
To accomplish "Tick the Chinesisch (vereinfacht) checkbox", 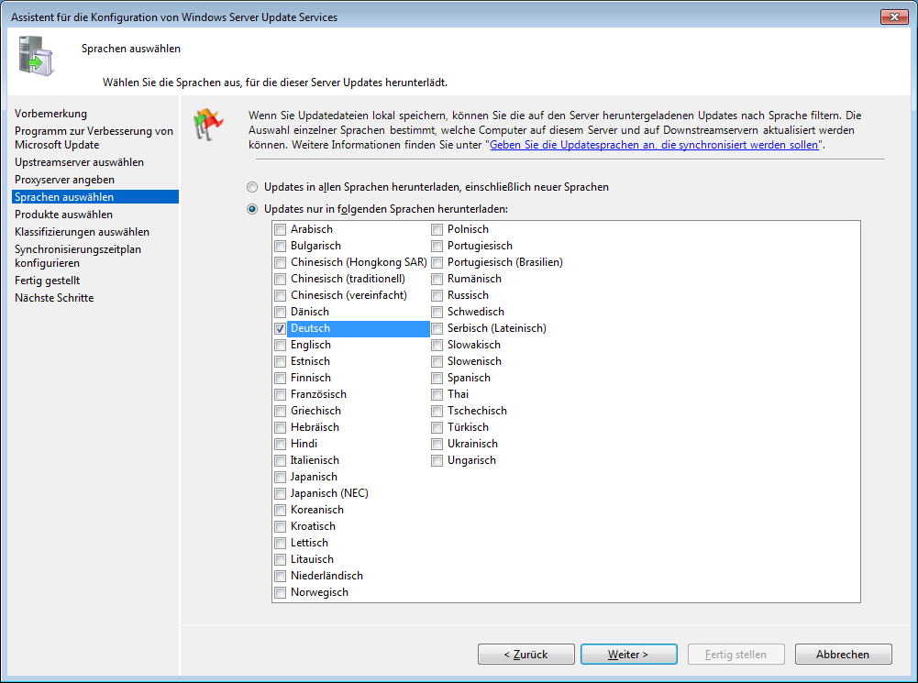I will pos(281,295).
